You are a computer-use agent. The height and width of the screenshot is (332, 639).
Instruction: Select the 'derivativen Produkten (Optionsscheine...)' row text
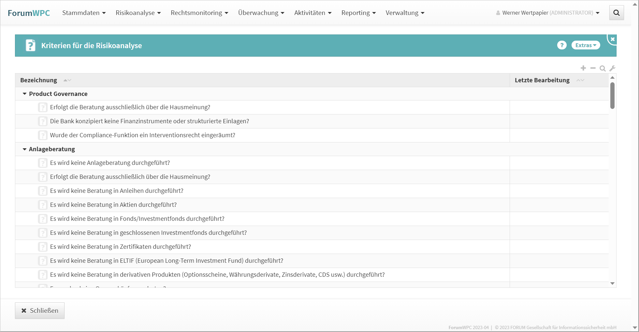tap(217, 275)
